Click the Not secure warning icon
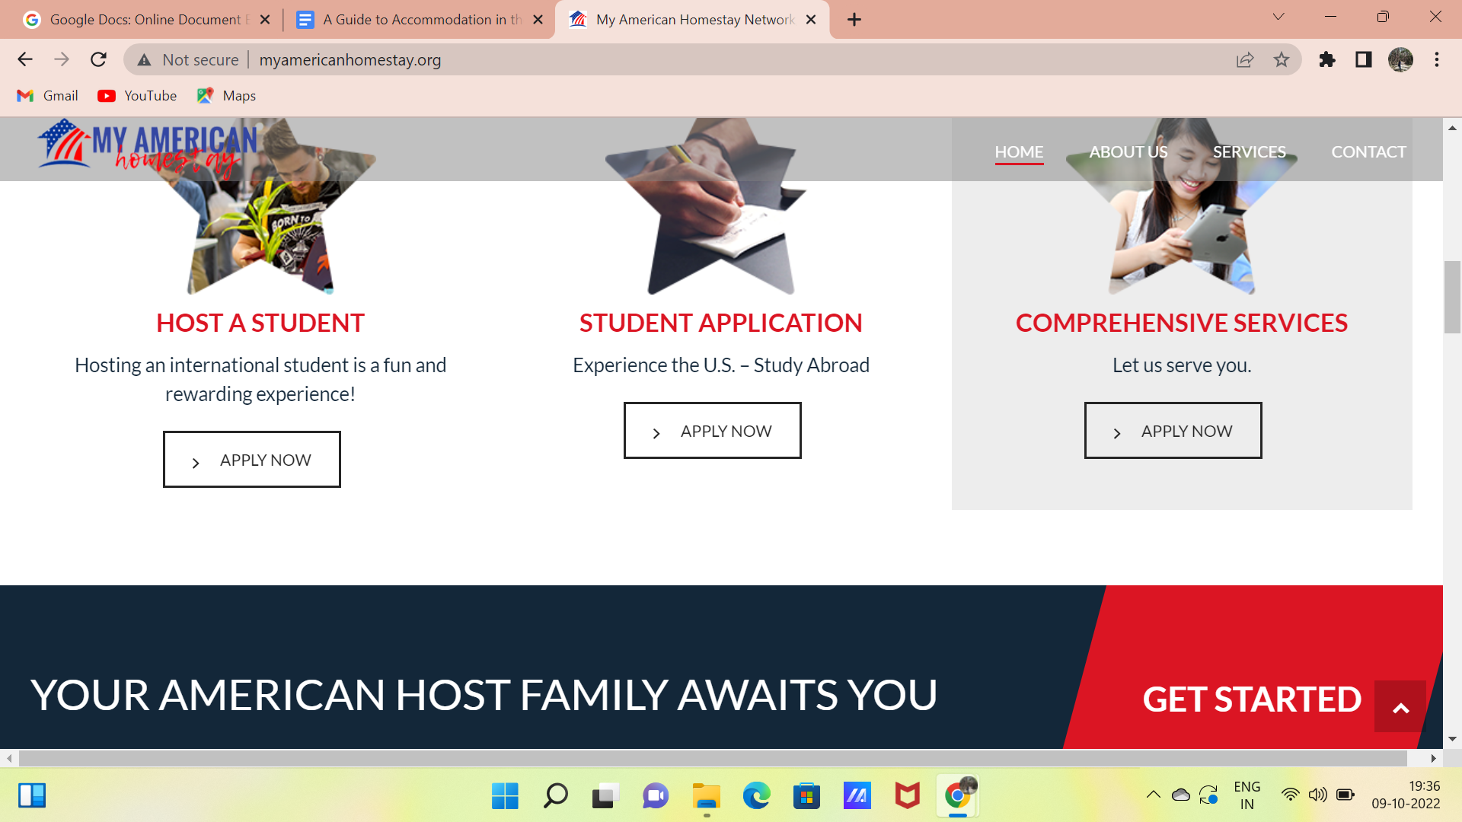Viewport: 1462px width, 822px height. pos(144,59)
